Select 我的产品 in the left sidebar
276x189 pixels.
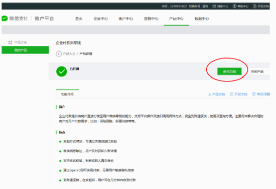click(x=25, y=50)
